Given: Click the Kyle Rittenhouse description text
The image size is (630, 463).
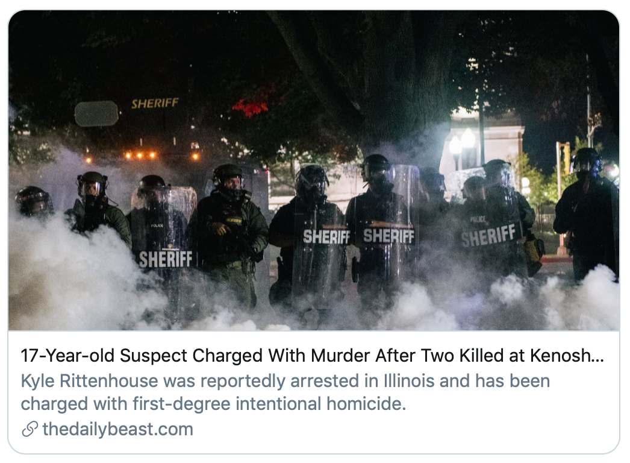Looking at the screenshot, I should 285,392.
